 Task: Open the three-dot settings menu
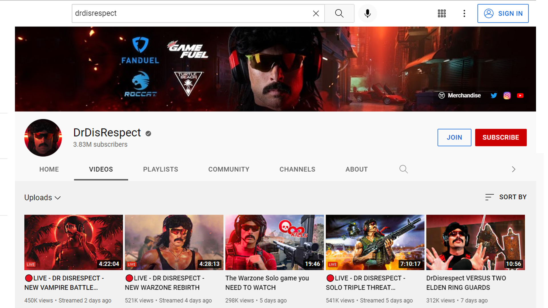click(x=464, y=13)
